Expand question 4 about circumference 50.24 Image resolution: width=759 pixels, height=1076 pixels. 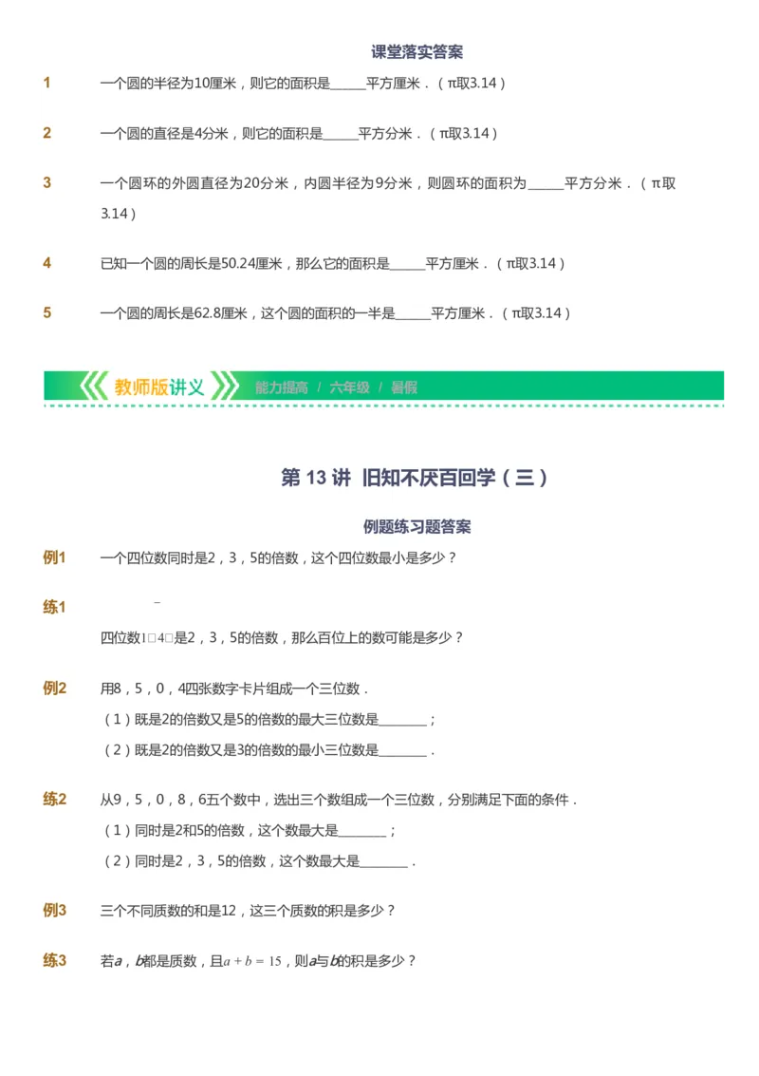tap(47, 262)
